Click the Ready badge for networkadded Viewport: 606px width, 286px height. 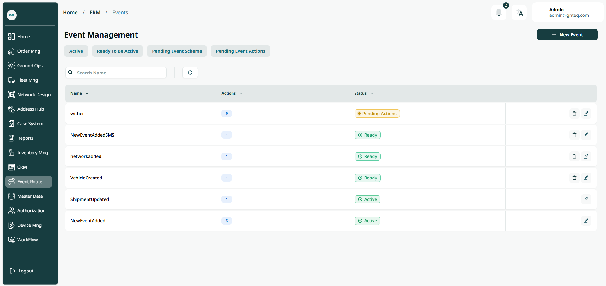point(367,156)
